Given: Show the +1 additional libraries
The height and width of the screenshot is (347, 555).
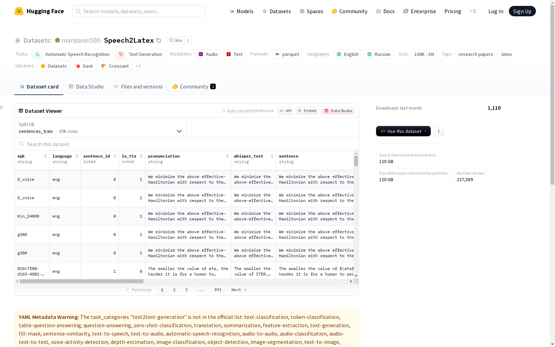Looking at the screenshot, I should 138,66.
